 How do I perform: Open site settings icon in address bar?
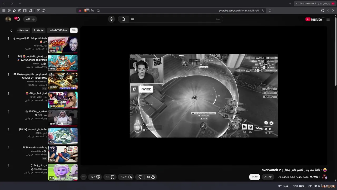click(263, 11)
